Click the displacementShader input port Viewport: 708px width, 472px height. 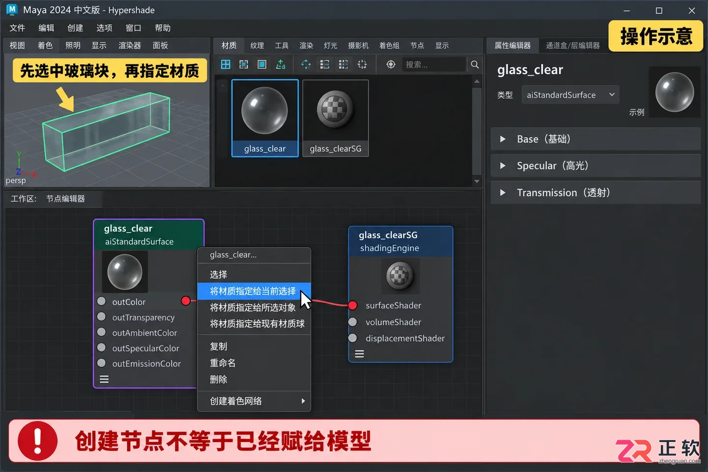(353, 338)
